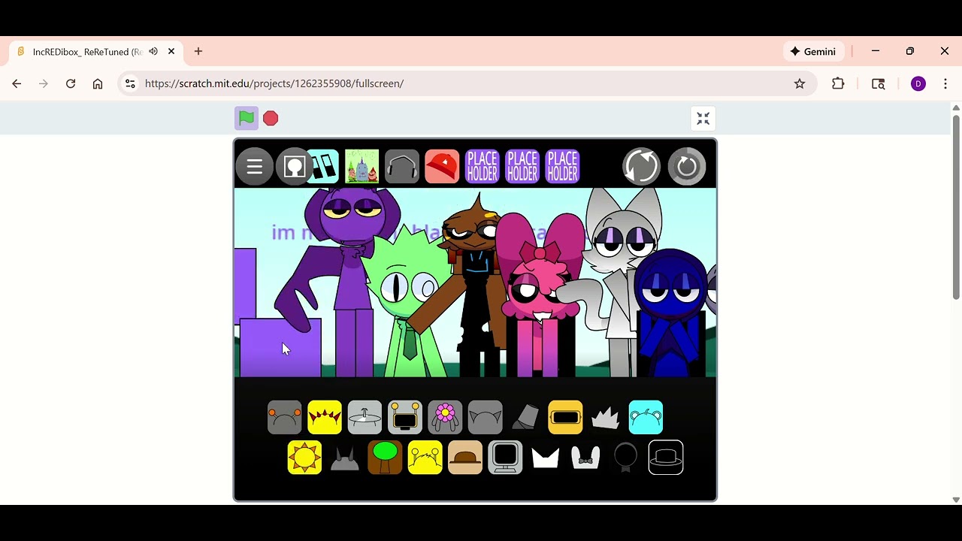Image resolution: width=962 pixels, height=541 pixels.
Task: Pick the orange visor goggles icon
Action: pos(565,417)
